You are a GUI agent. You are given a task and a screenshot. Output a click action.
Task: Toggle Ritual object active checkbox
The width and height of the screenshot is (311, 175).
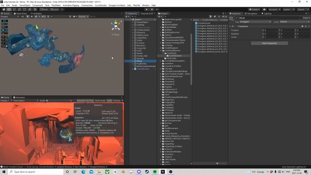click(237, 18)
